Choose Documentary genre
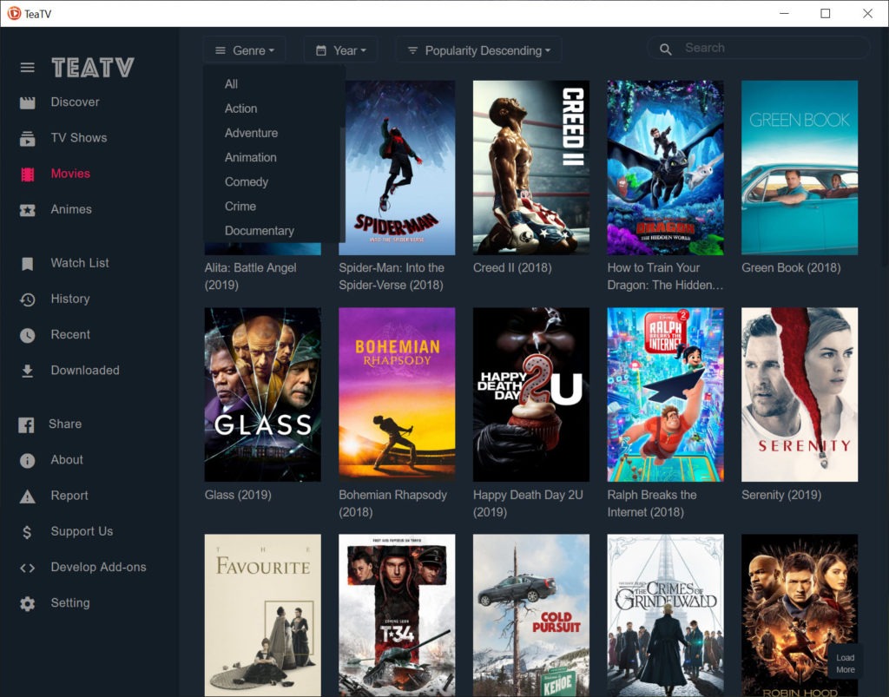The width and height of the screenshot is (889, 697). 259,230
